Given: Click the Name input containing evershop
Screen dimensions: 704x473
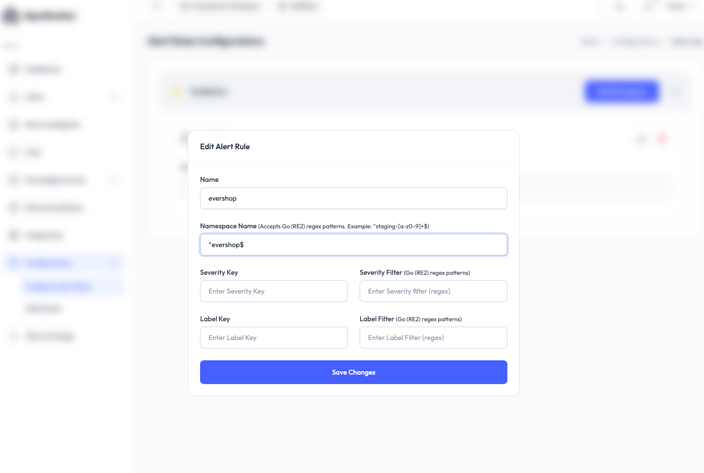Looking at the screenshot, I should 353,198.
